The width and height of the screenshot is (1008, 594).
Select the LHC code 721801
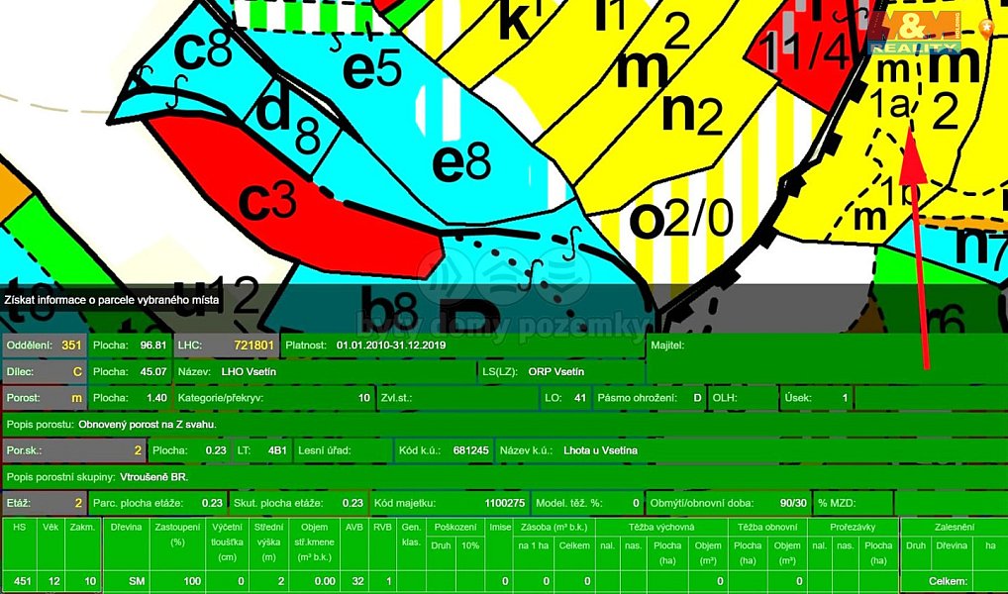(253, 346)
